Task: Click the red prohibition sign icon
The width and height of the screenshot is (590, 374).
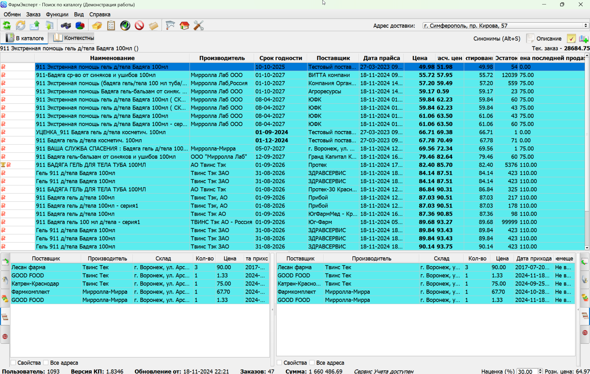Action: [x=139, y=26]
